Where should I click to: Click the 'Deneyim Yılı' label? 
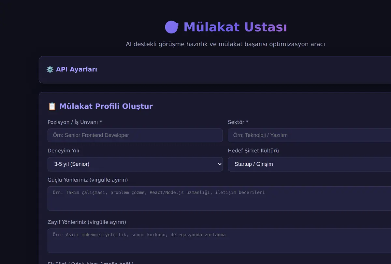pos(63,151)
